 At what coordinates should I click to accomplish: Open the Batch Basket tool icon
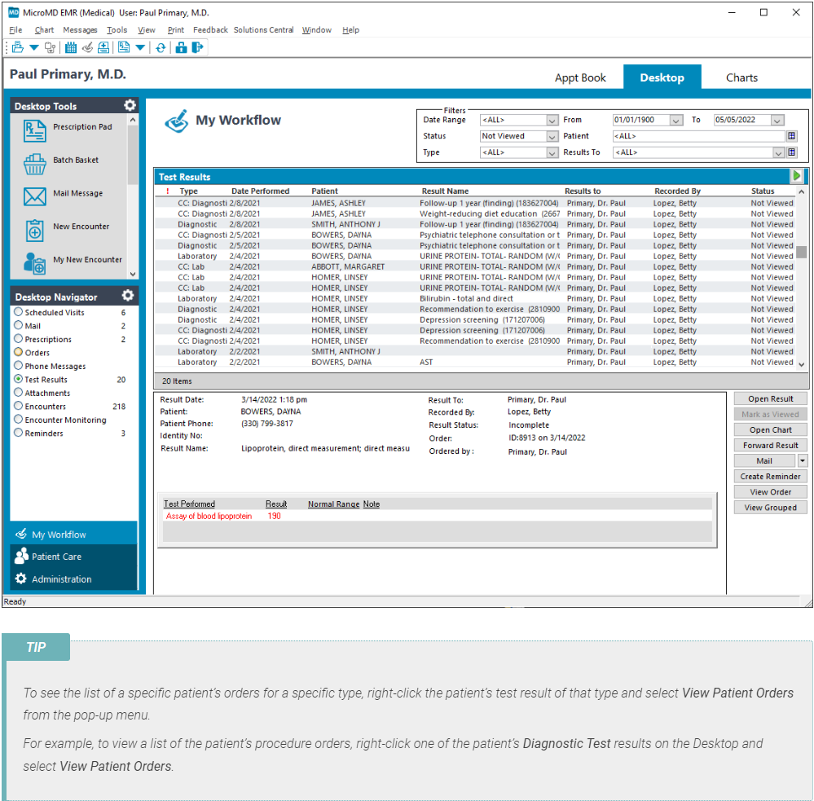(x=35, y=164)
